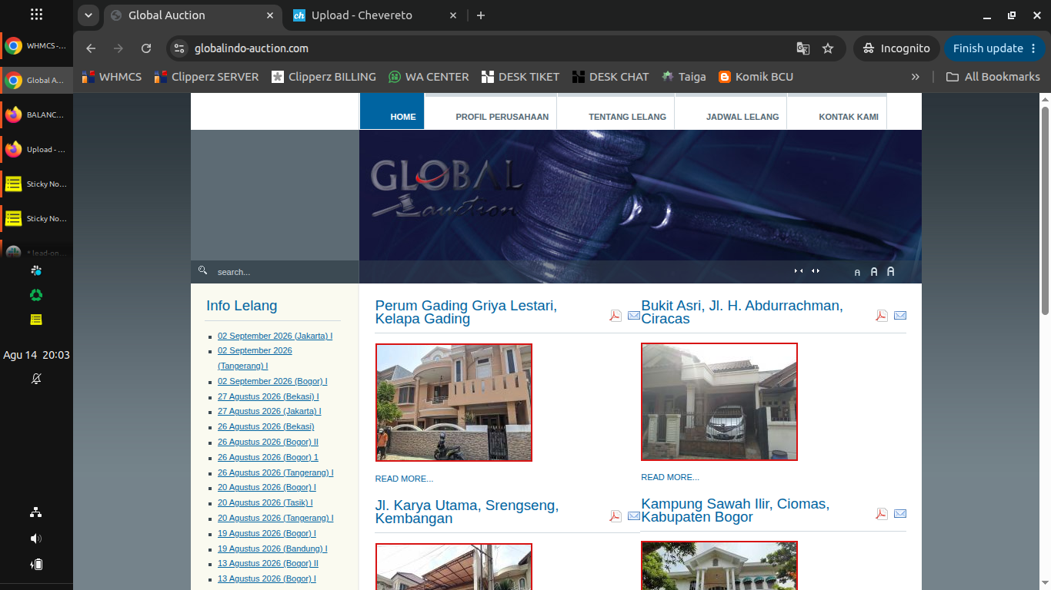Expand the hidden bookmarks overflow chevron
This screenshot has width=1051, height=590.
[916, 77]
